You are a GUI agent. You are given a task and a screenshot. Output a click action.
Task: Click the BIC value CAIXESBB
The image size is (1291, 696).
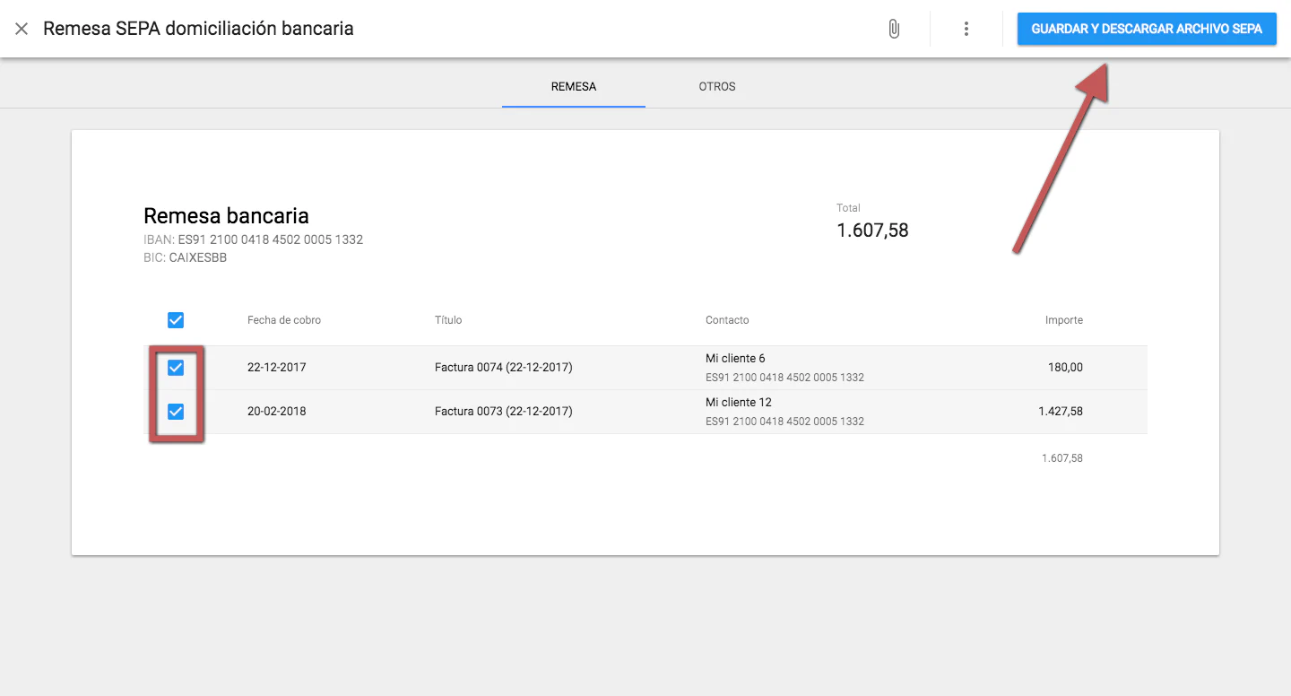[197, 257]
